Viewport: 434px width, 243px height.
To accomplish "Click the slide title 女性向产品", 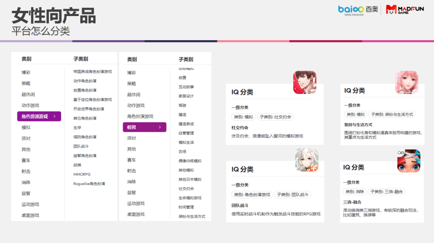I will click(x=54, y=16).
